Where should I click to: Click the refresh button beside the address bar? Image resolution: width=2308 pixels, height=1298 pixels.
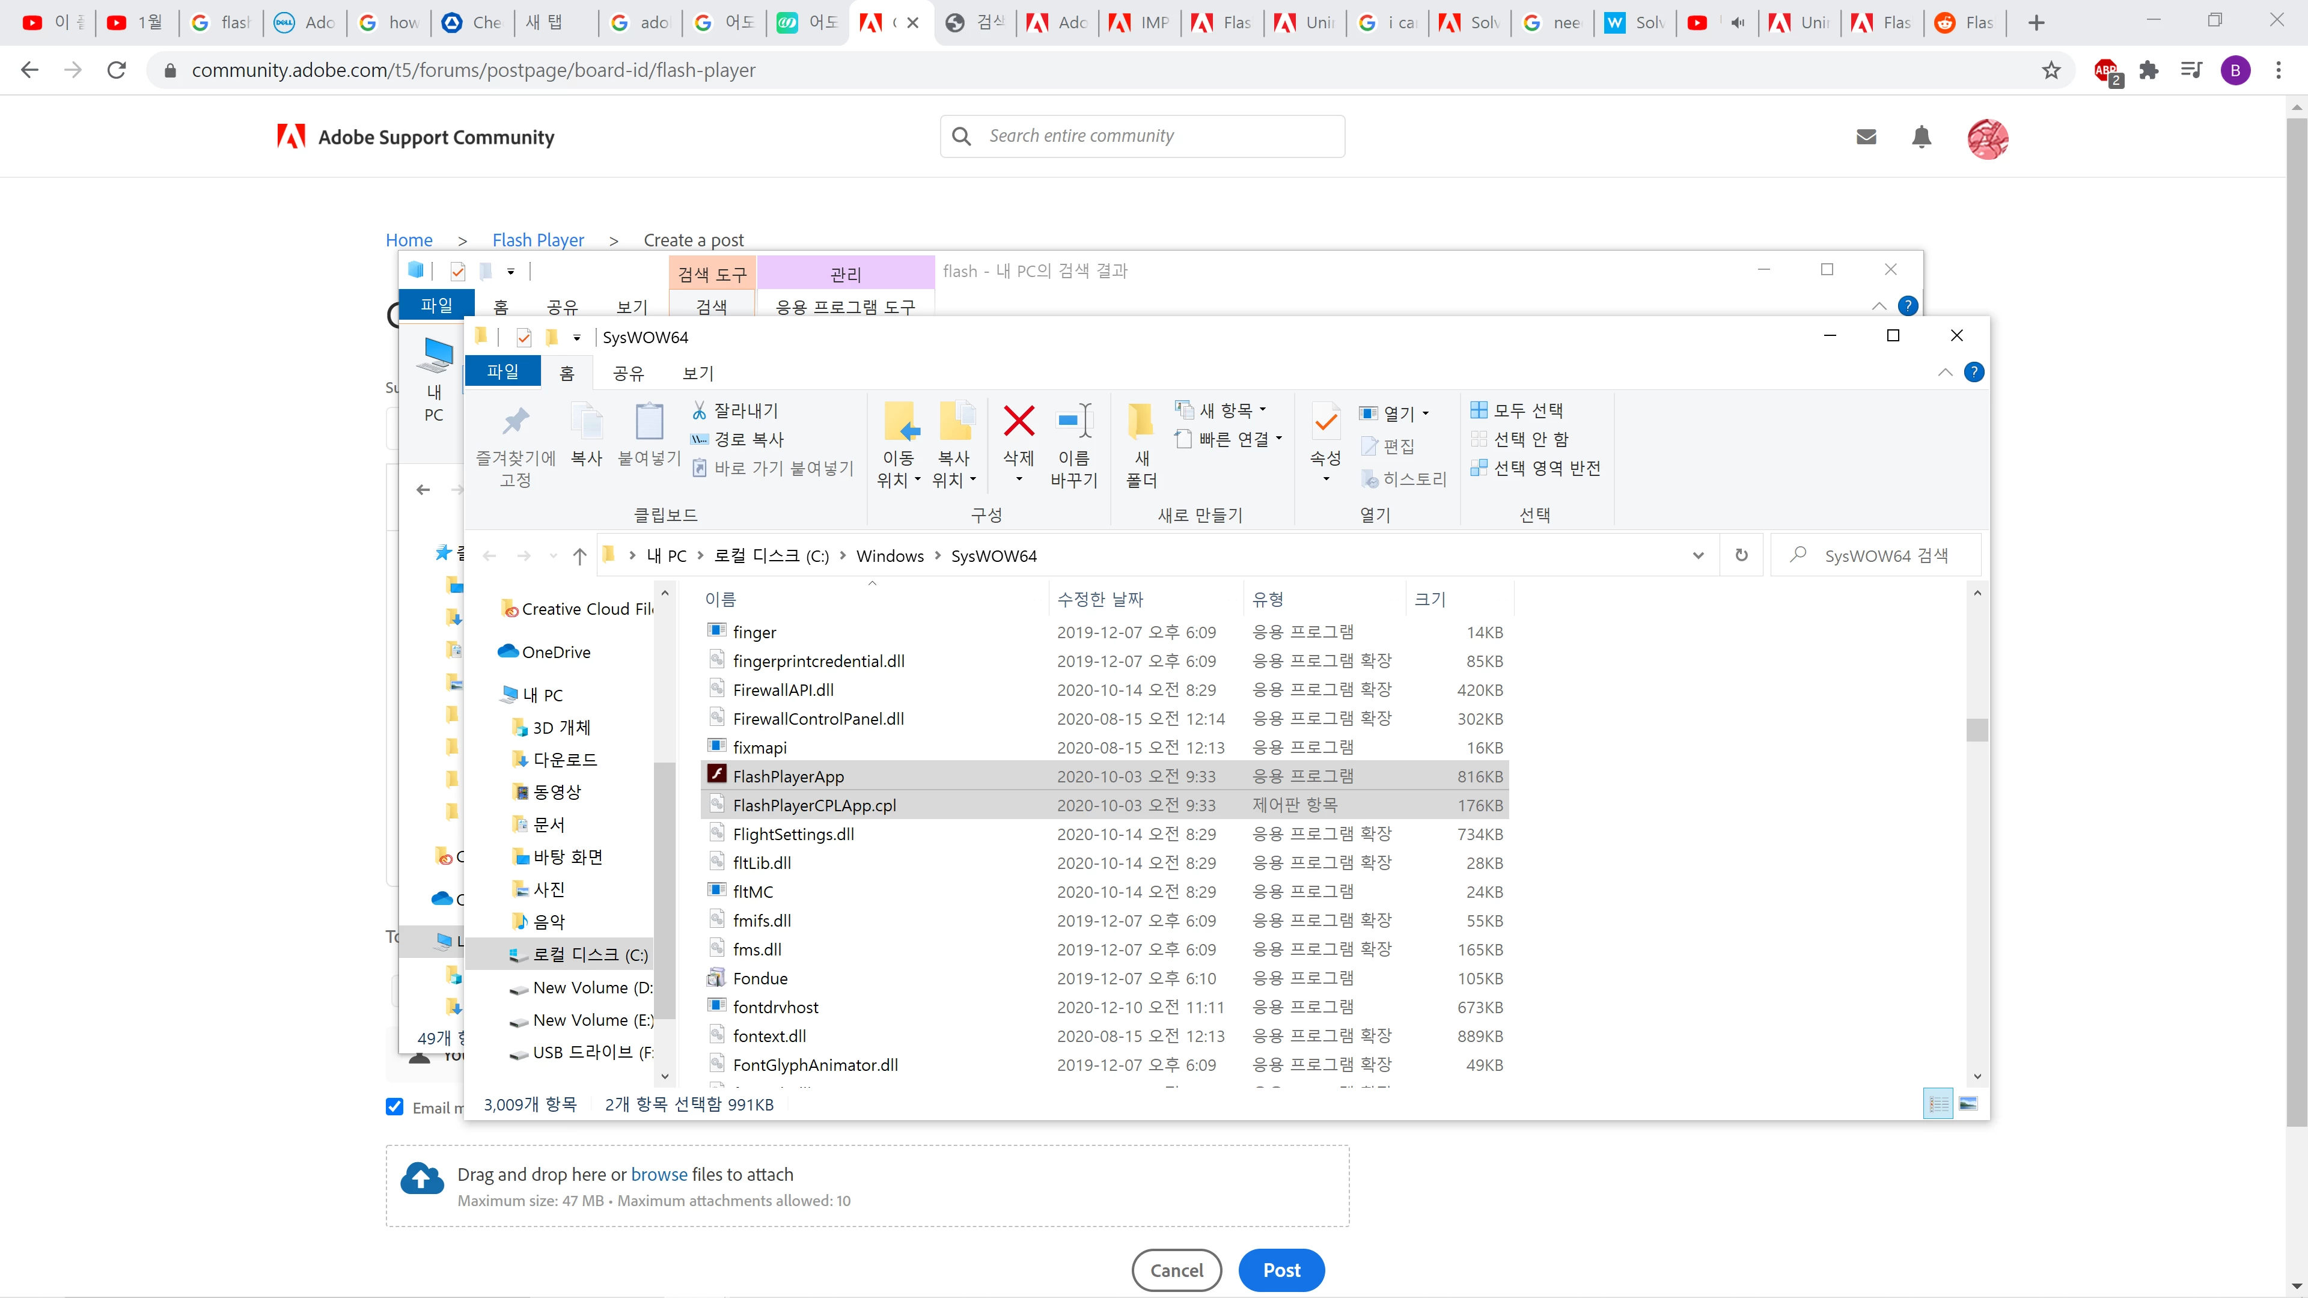pos(1741,555)
